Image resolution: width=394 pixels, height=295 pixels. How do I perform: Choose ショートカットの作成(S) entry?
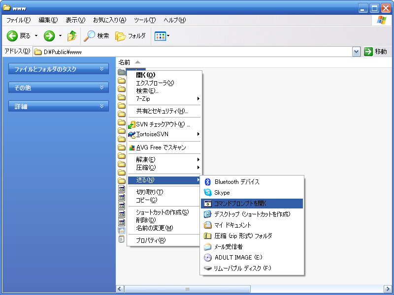click(x=164, y=212)
